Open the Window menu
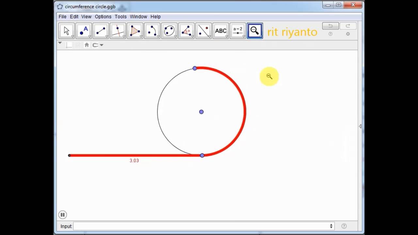The width and height of the screenshot is (418, 235). pos(138,17)
